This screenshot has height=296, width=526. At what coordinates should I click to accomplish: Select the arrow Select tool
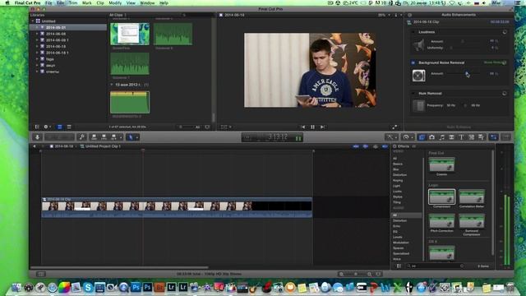pos(131,137)
